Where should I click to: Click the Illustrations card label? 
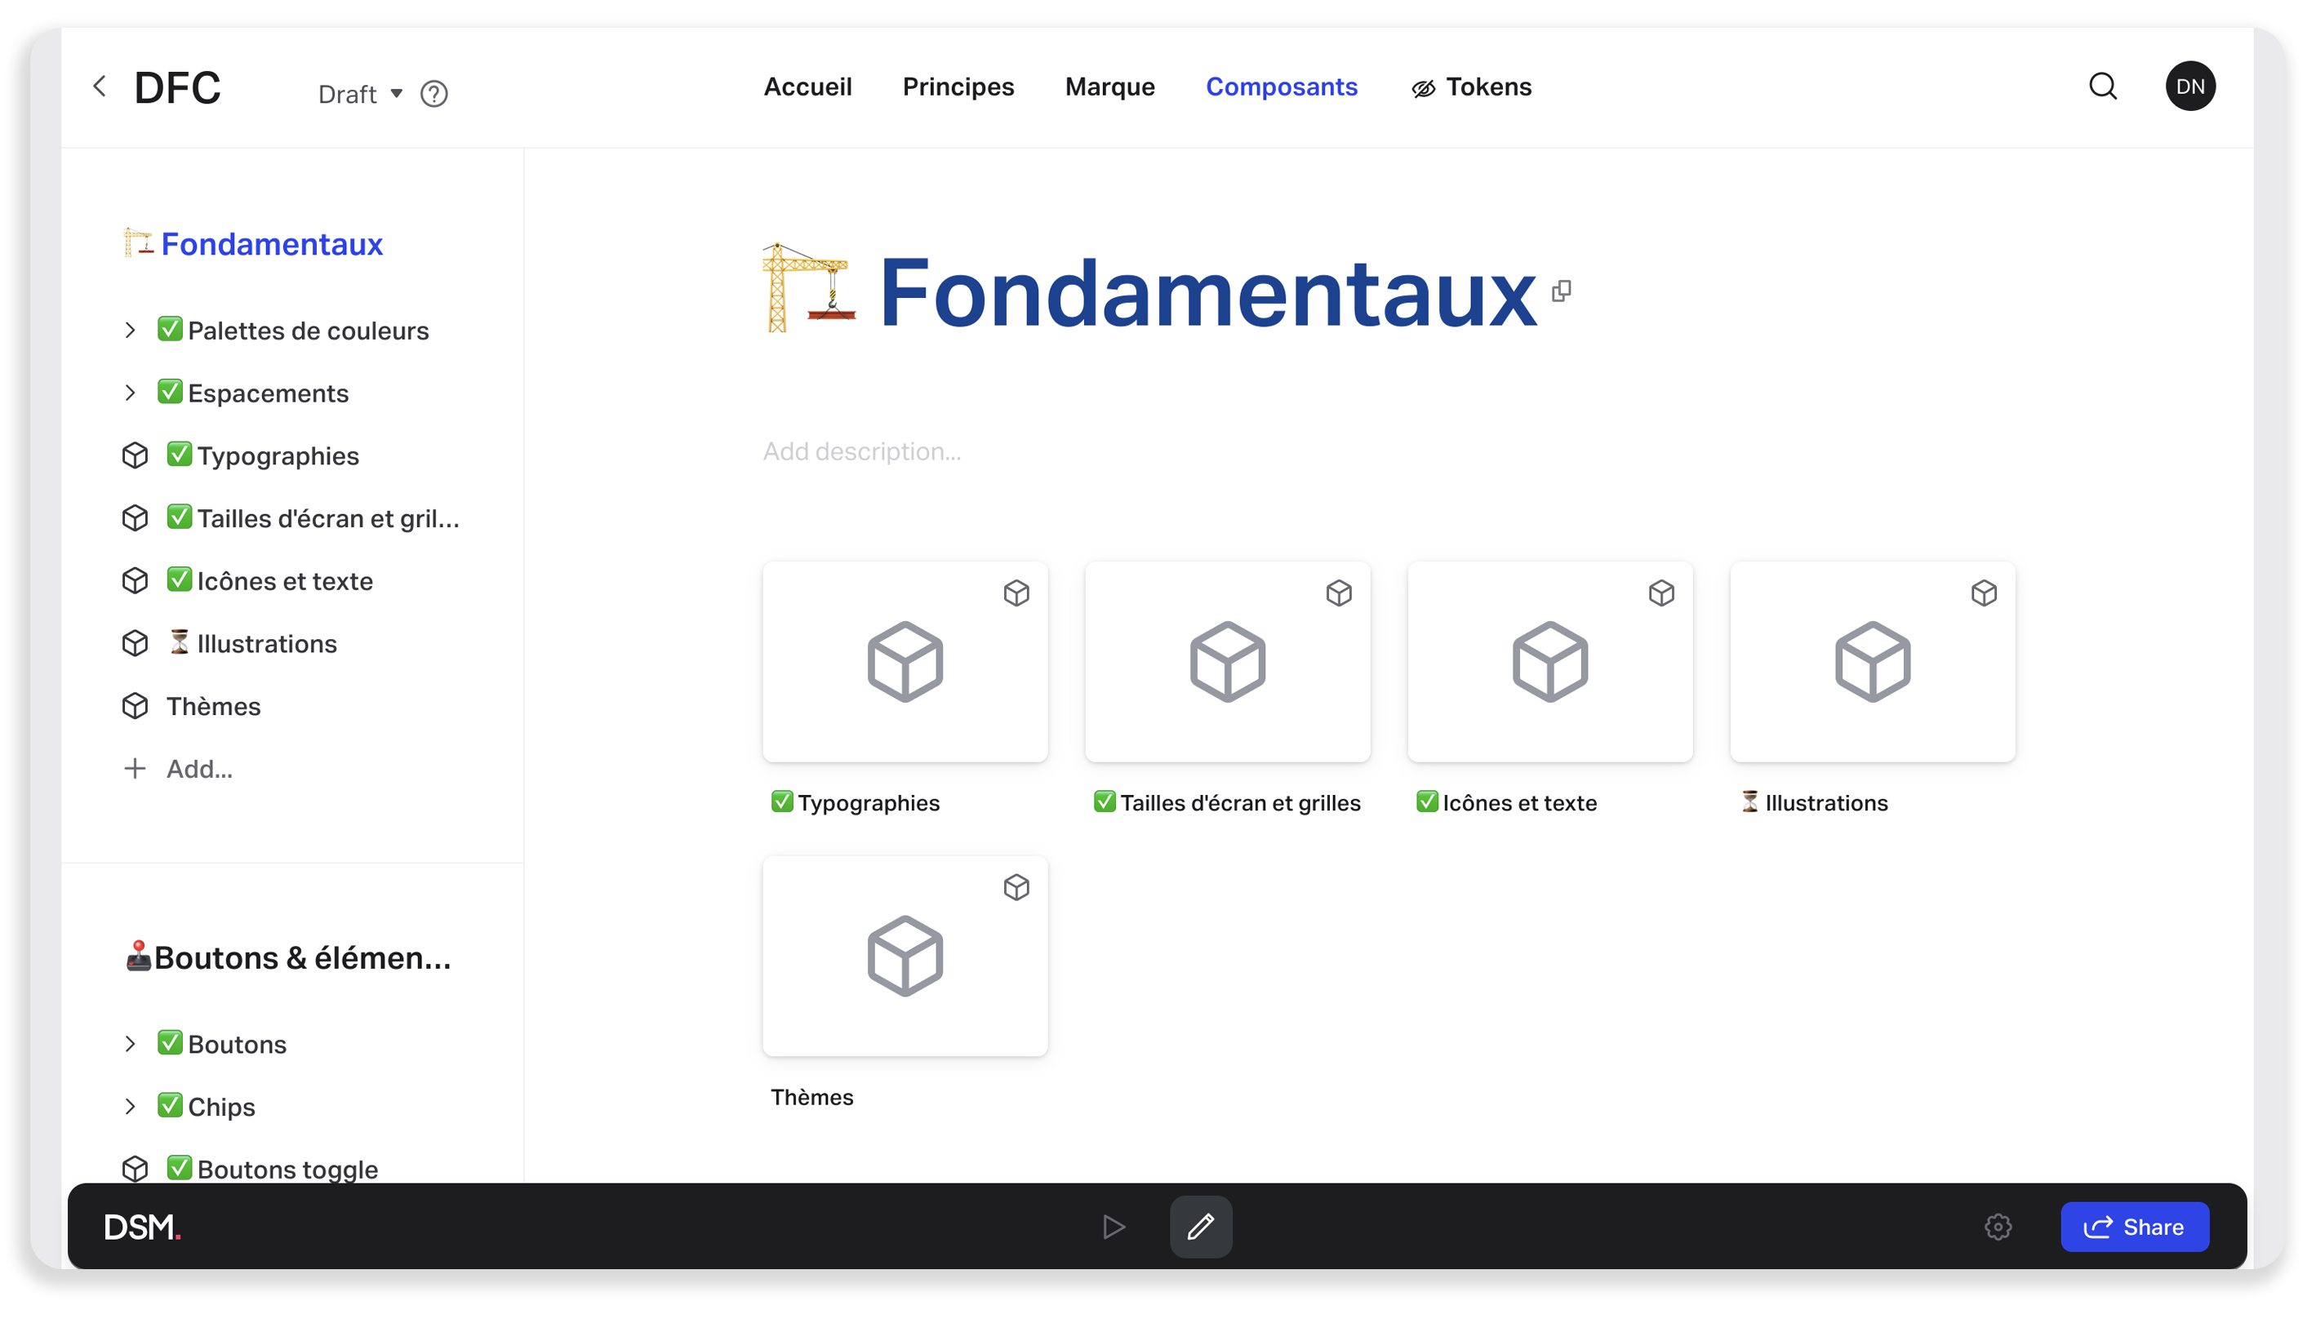point(1814,802)
